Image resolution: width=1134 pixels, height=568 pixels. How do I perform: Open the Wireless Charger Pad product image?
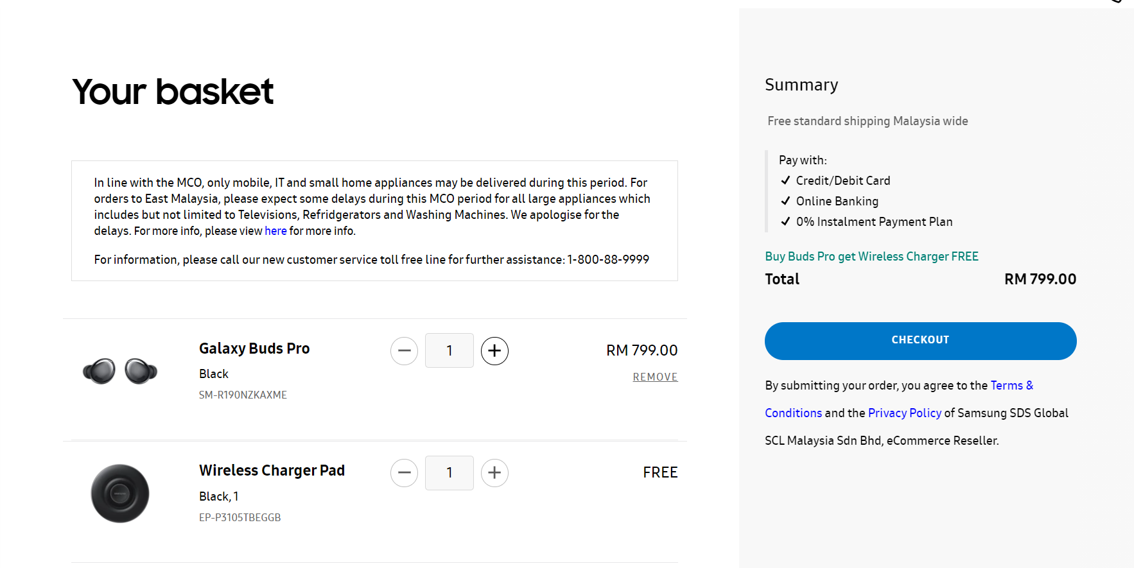[x=120, y=494]
